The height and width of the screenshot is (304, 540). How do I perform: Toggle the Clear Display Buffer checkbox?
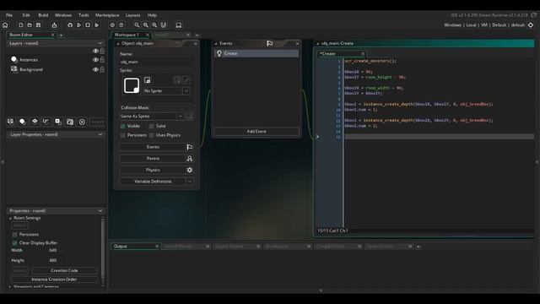(15, 242)
